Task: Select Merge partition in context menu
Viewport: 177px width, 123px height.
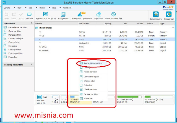Action: point(88,72)
